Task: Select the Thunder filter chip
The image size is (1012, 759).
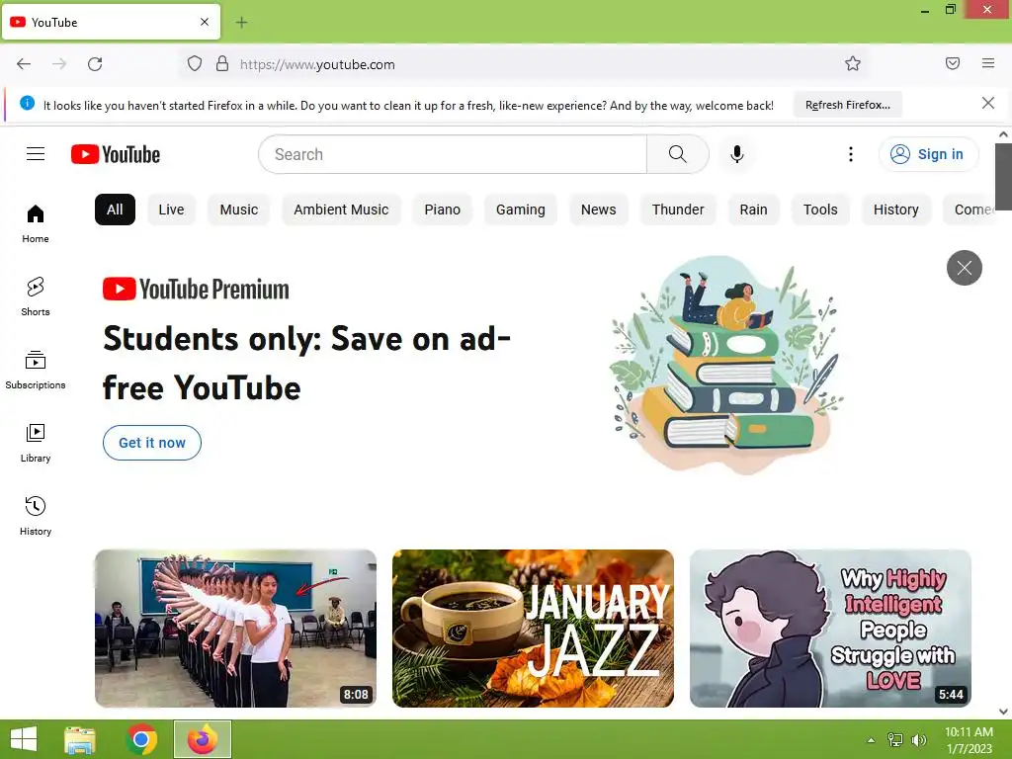Action: [x=678, y=210]
